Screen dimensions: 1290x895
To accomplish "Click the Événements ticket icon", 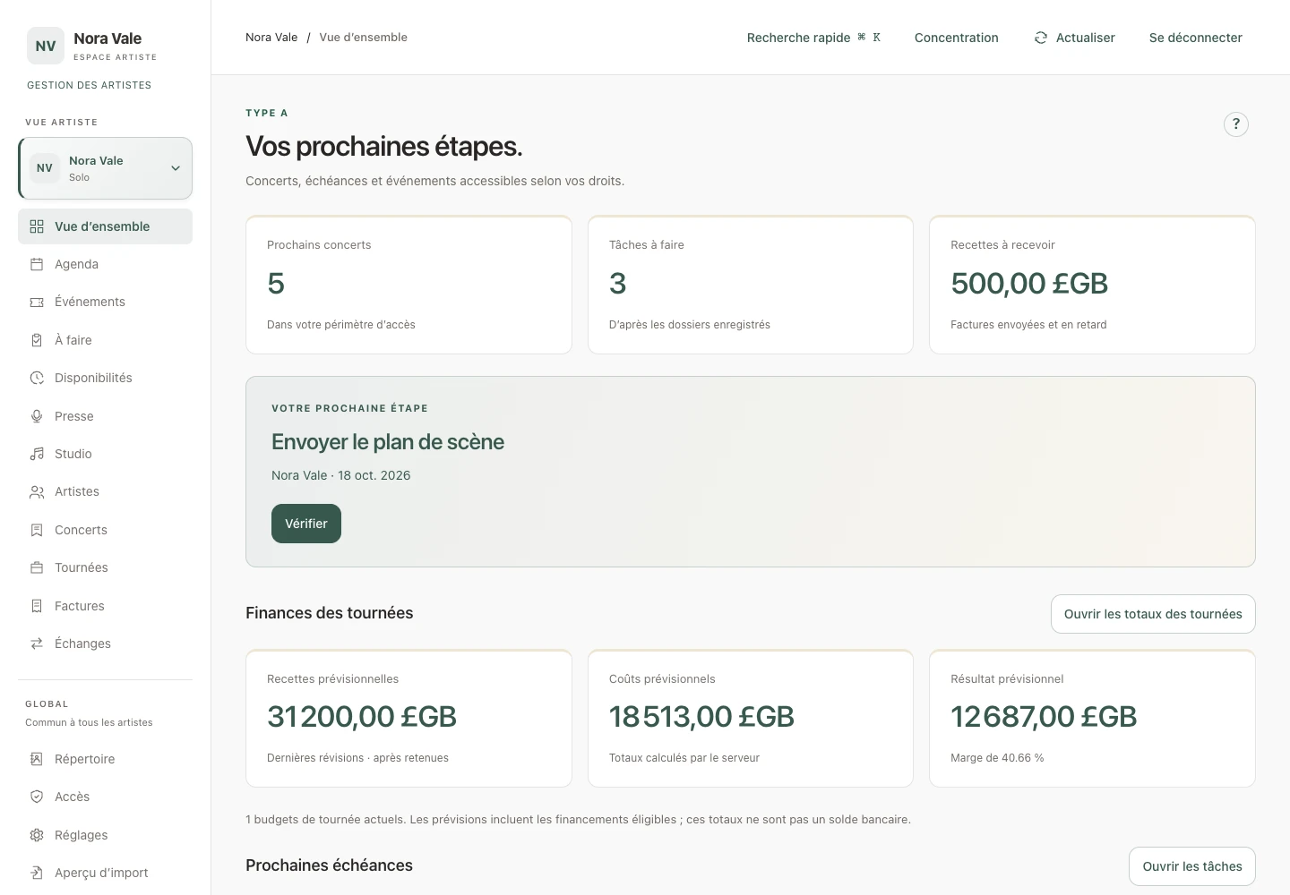I will 37,303.
